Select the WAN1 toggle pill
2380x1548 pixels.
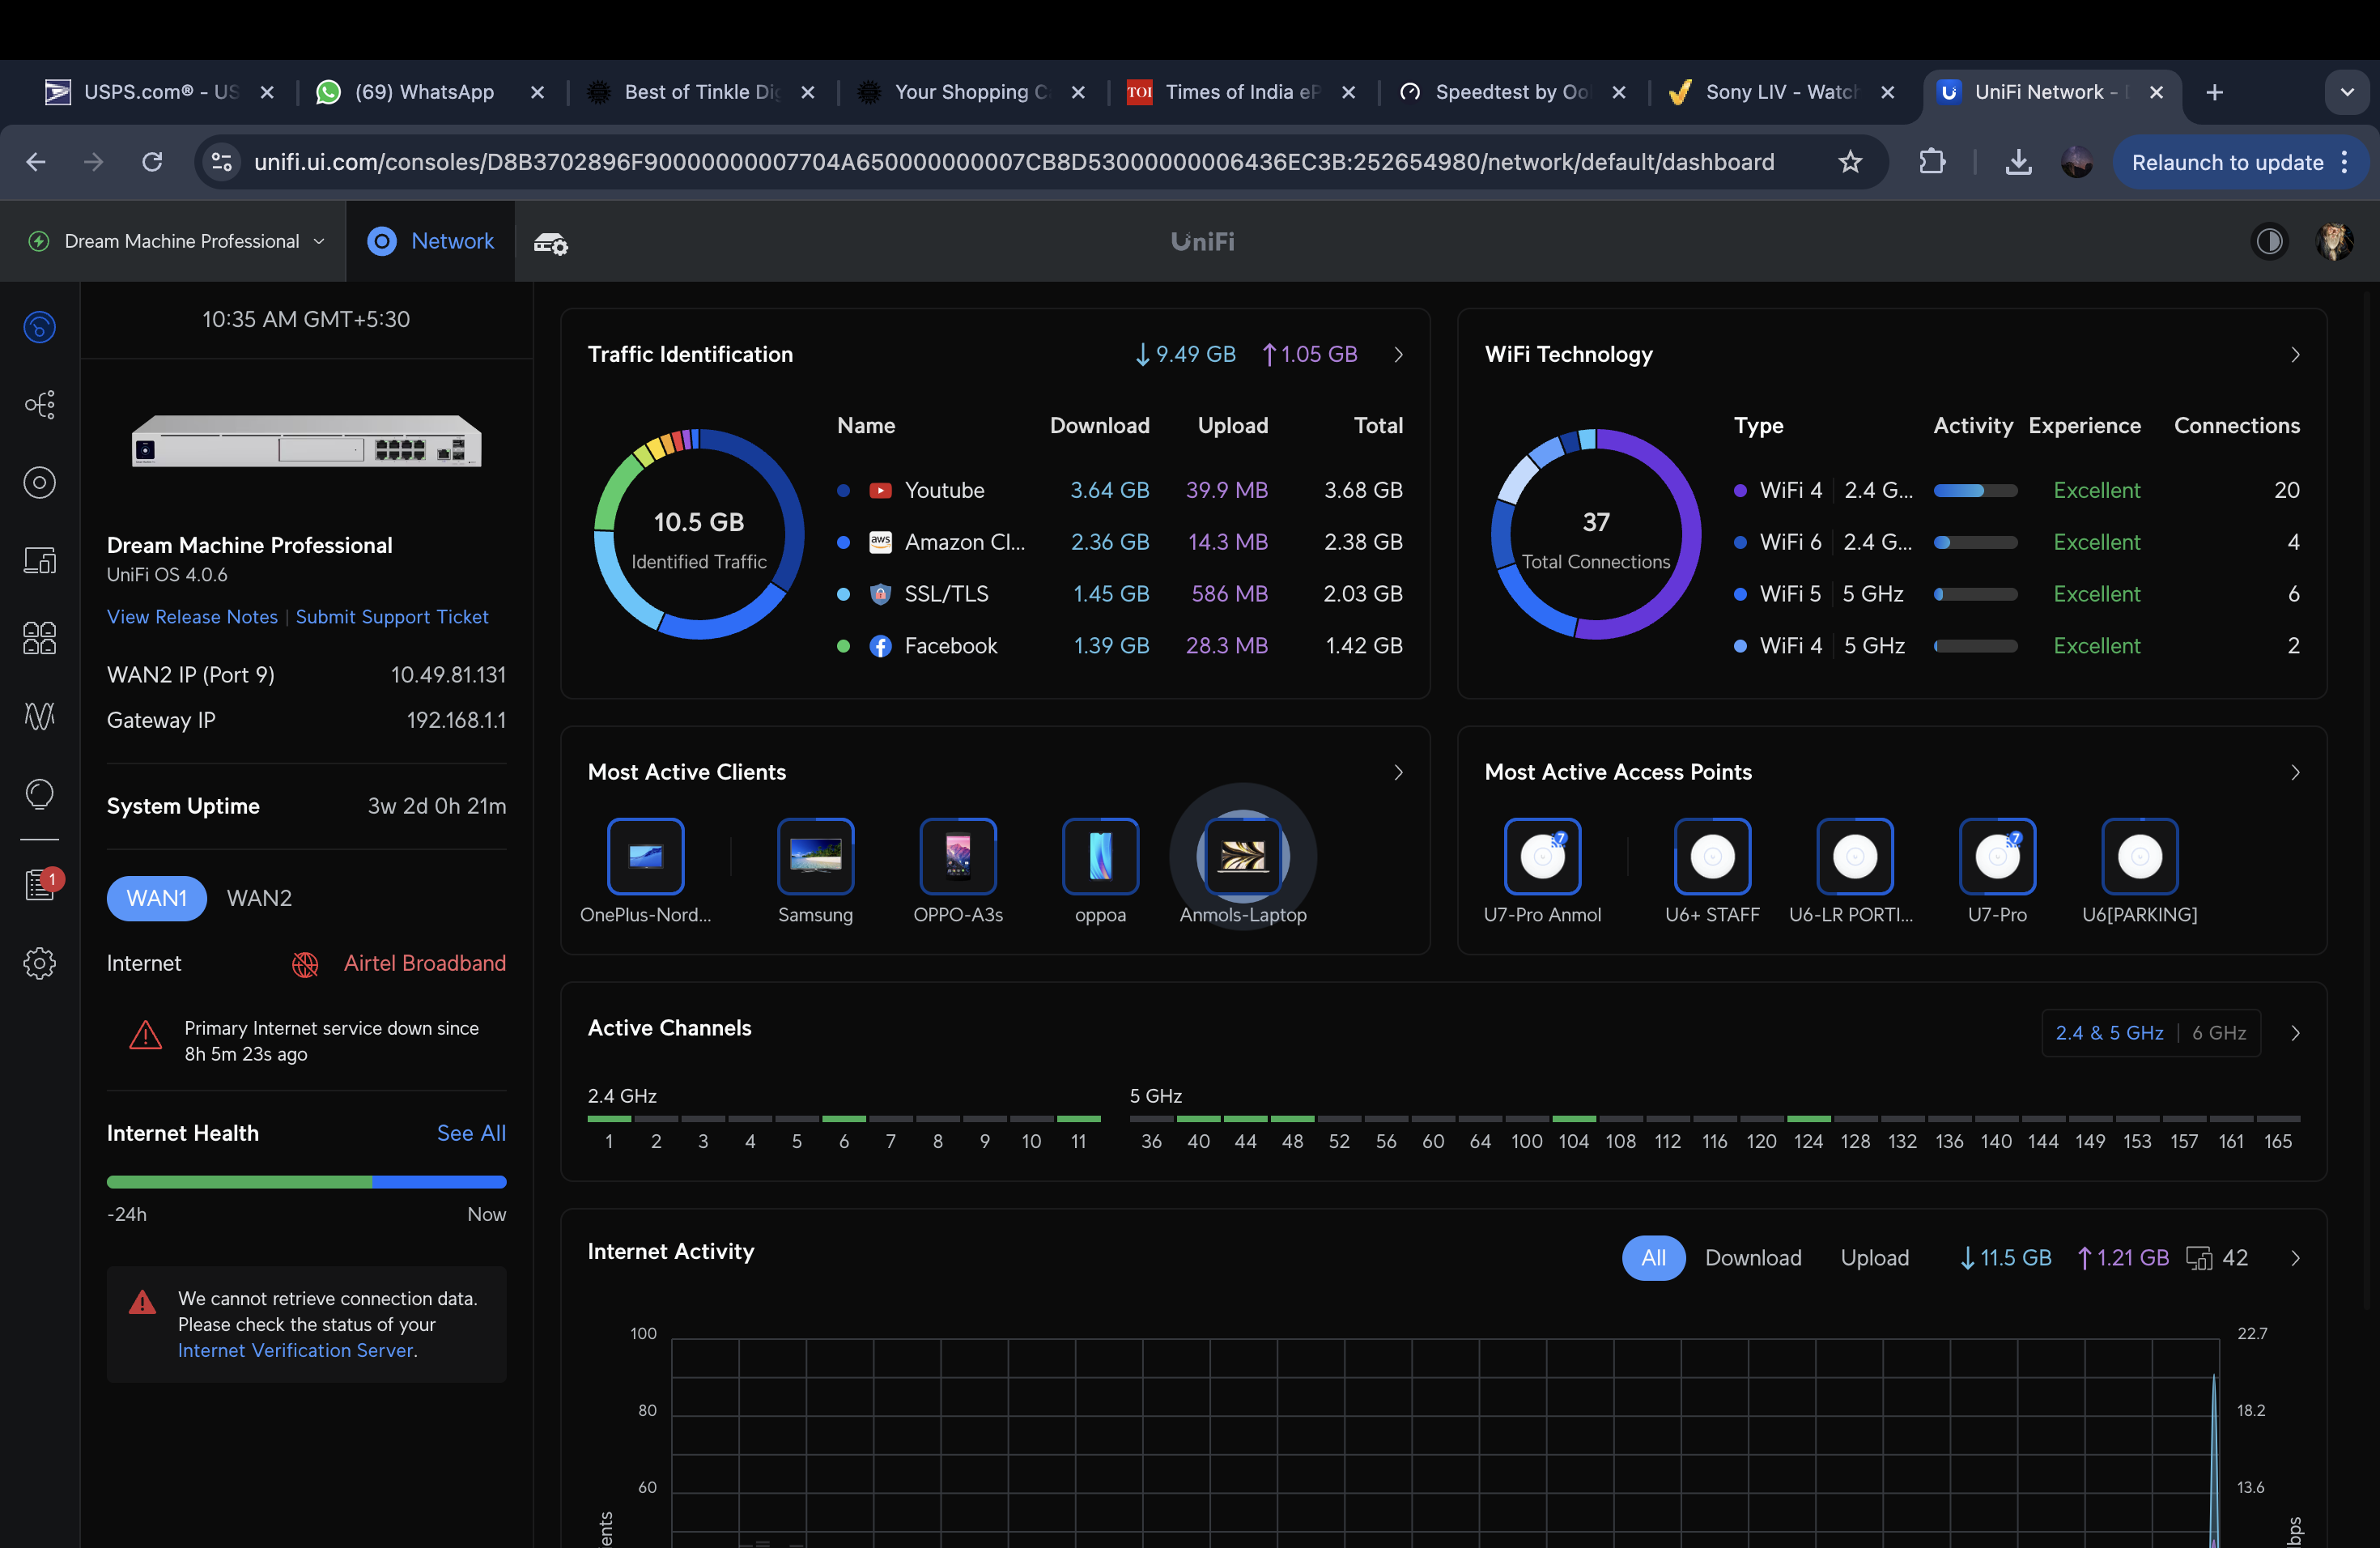tap(156, 897)
